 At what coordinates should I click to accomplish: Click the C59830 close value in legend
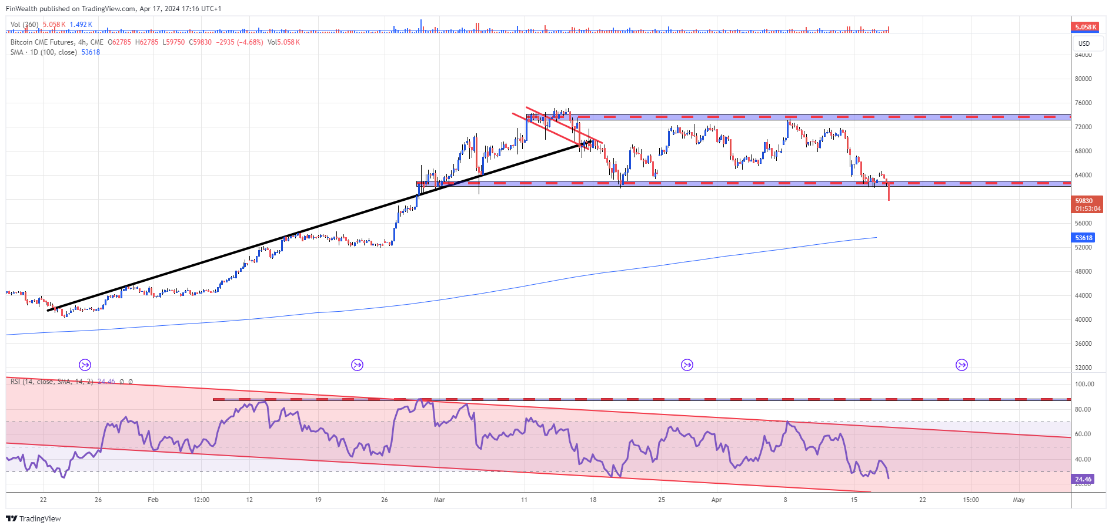pos(200,42)
